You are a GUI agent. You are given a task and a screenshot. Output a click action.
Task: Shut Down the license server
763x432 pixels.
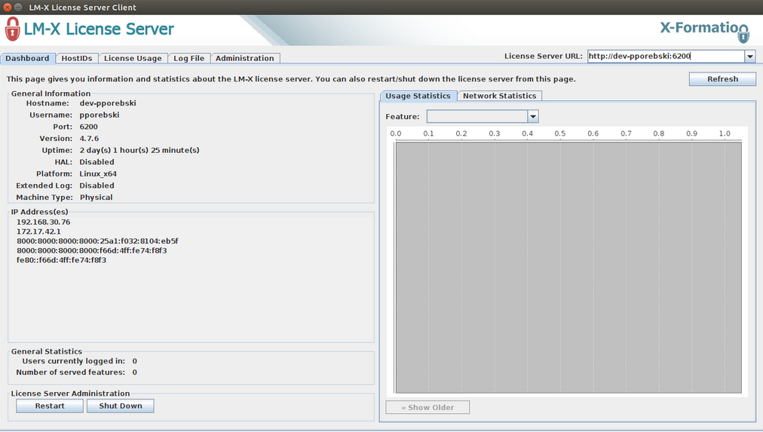click(x=120, y=406)
